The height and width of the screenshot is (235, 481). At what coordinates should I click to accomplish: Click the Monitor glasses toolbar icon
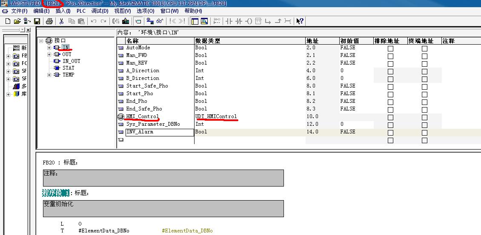pos(160,21)
